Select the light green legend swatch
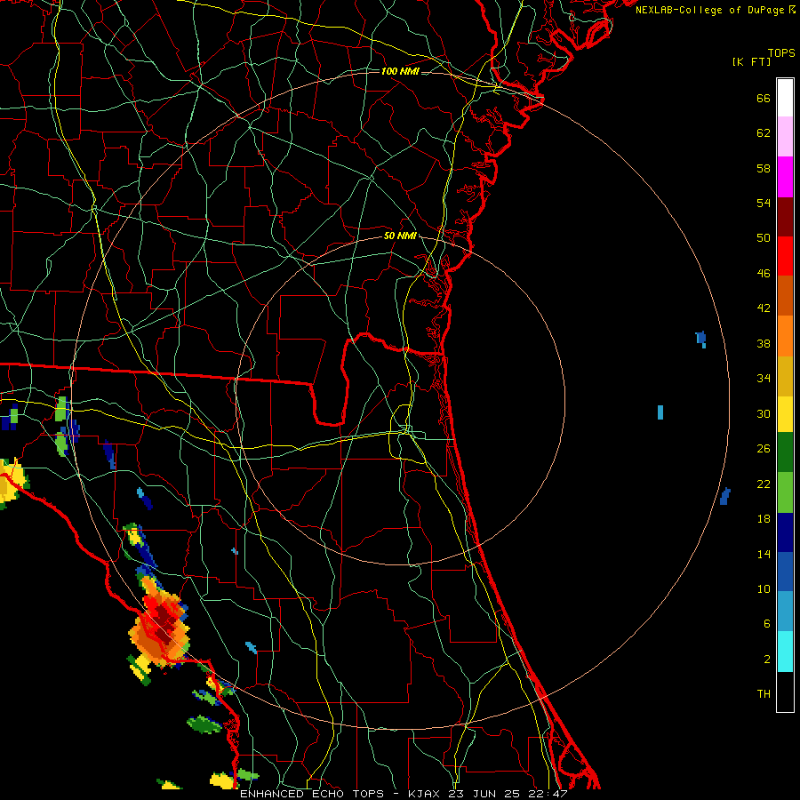 click(x=785, y=492)
